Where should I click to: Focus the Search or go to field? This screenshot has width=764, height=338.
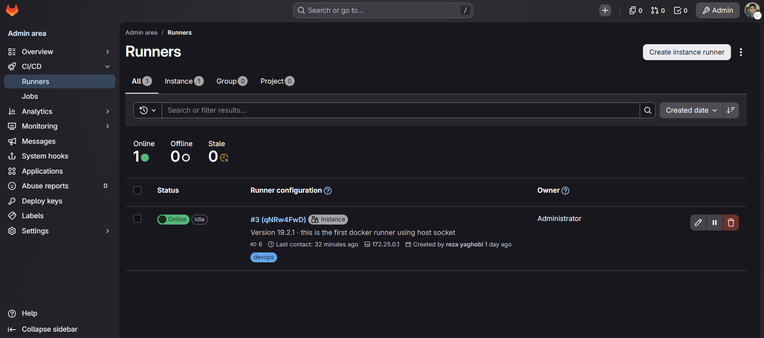(x=383, y=10)
